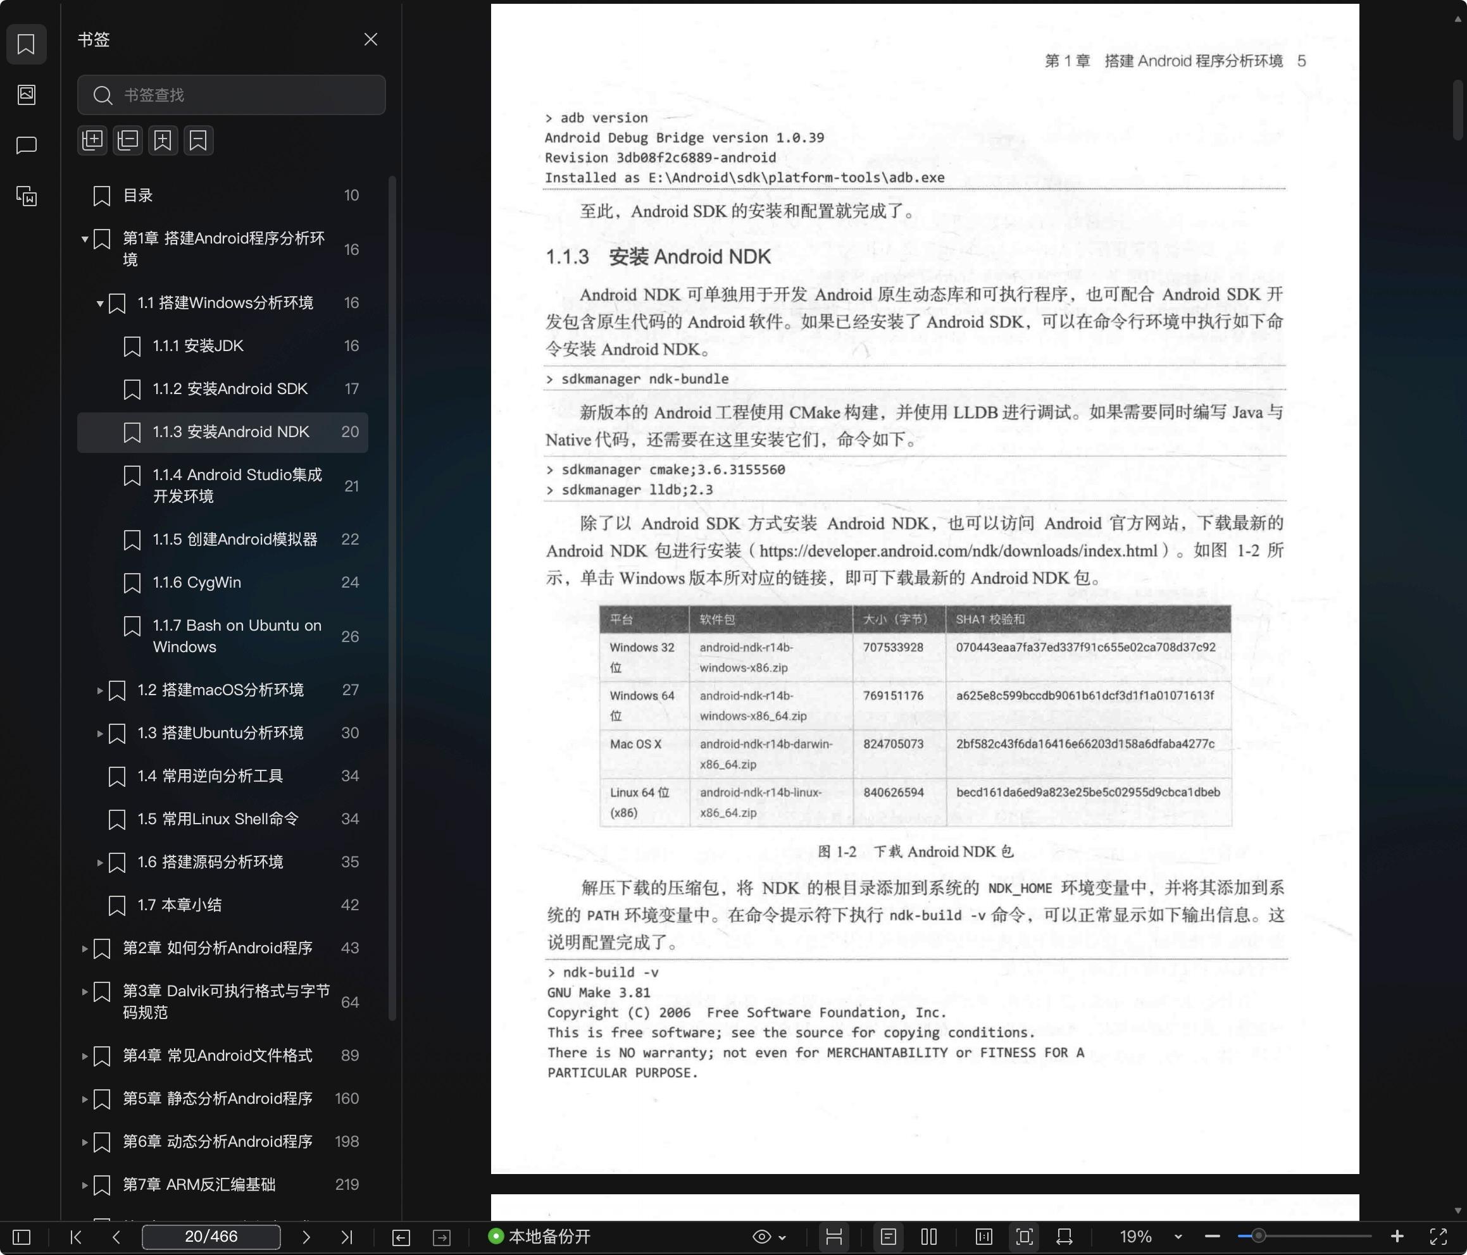
Task: Go to next page
Action: (306, 1237)
